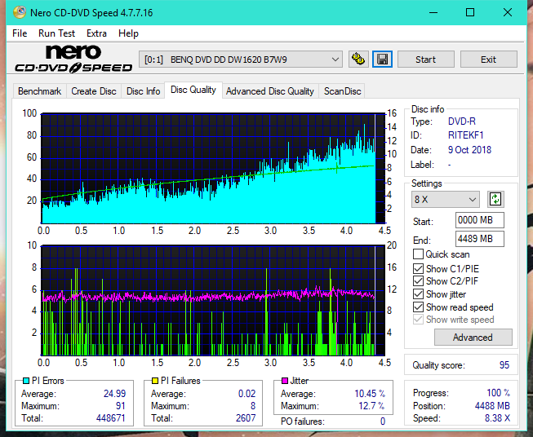
Task: Click the End MB input field
Action: 480,239
